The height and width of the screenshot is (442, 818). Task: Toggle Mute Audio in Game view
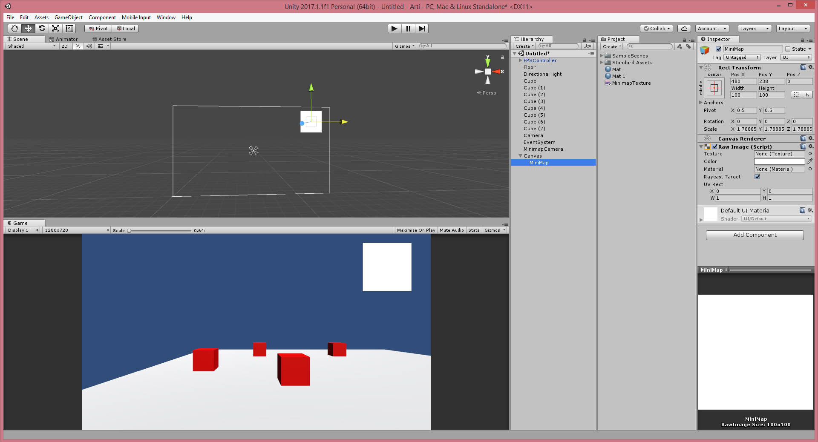(452, 230)
